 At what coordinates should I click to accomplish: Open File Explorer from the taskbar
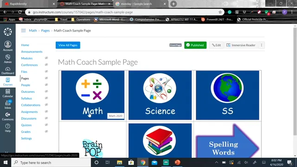[x=120, y=162]
